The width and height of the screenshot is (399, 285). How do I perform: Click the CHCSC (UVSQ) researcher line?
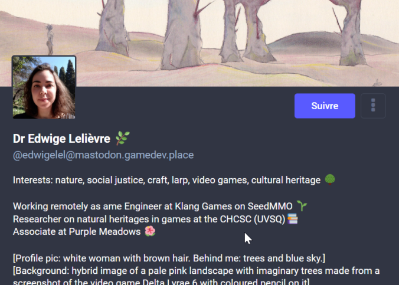(155, 219)
